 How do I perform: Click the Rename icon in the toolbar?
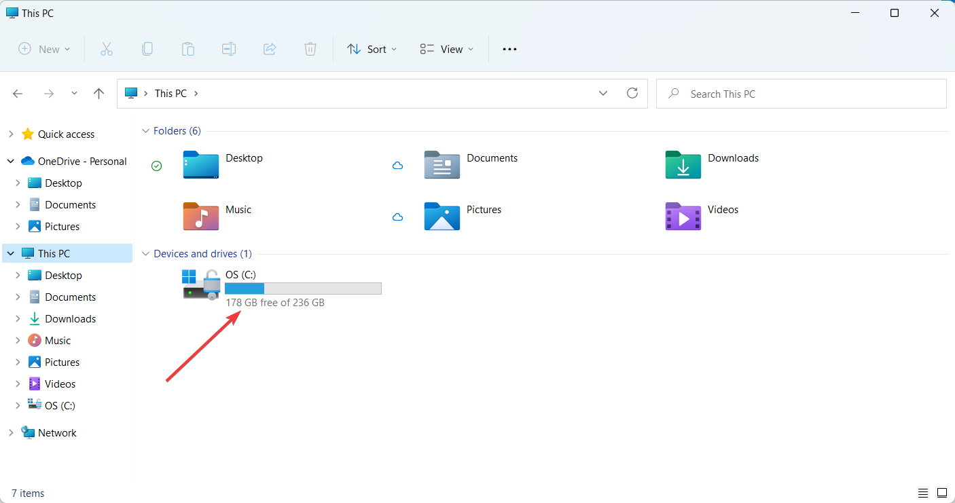coord(229,48)
